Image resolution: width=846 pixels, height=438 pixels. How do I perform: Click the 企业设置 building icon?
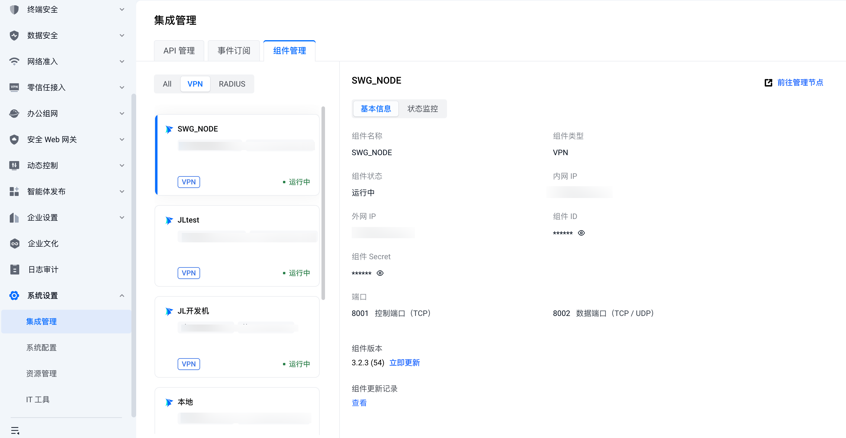pos(14,217)
